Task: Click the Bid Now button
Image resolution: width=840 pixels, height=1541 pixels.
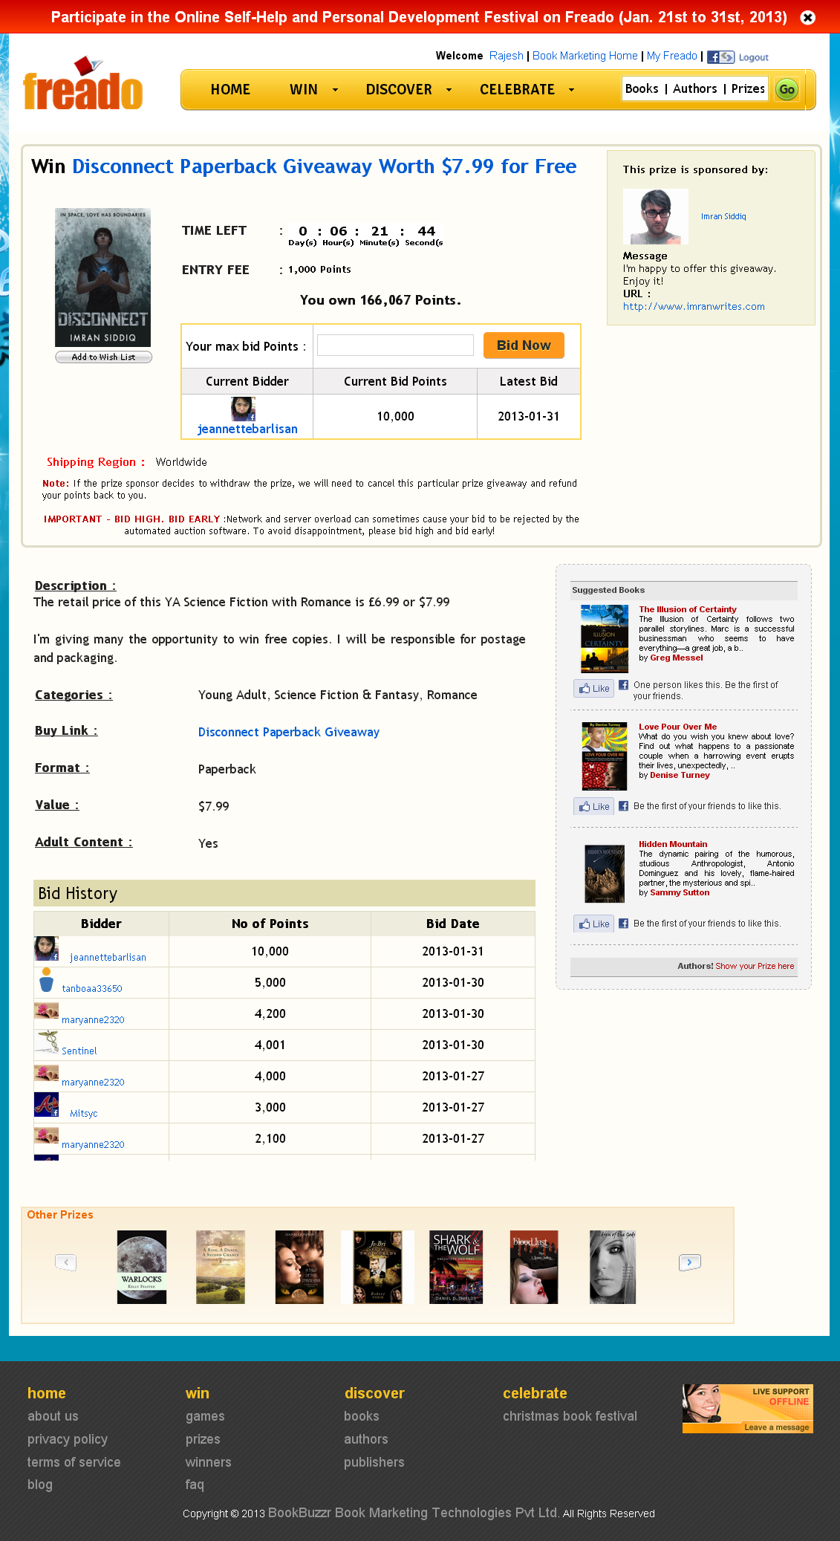Action: point(524,345)
